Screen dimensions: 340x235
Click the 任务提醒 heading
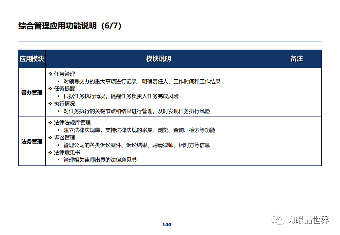(x=64, y=89)
